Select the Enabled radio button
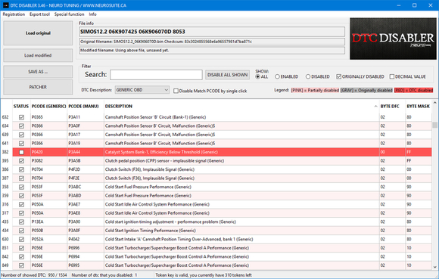 [277, 76]
